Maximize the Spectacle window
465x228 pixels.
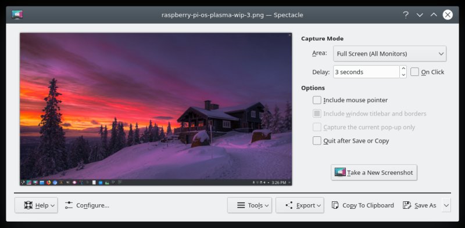pyautogui.click(x=434, y=15)
